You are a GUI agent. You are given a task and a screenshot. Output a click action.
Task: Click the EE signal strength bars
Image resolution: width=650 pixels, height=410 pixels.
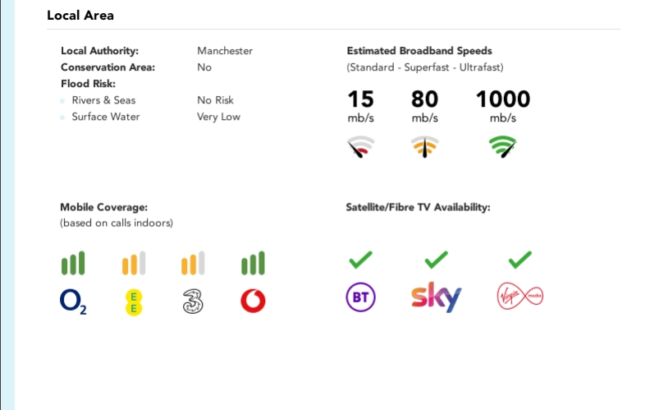(133, 264)
